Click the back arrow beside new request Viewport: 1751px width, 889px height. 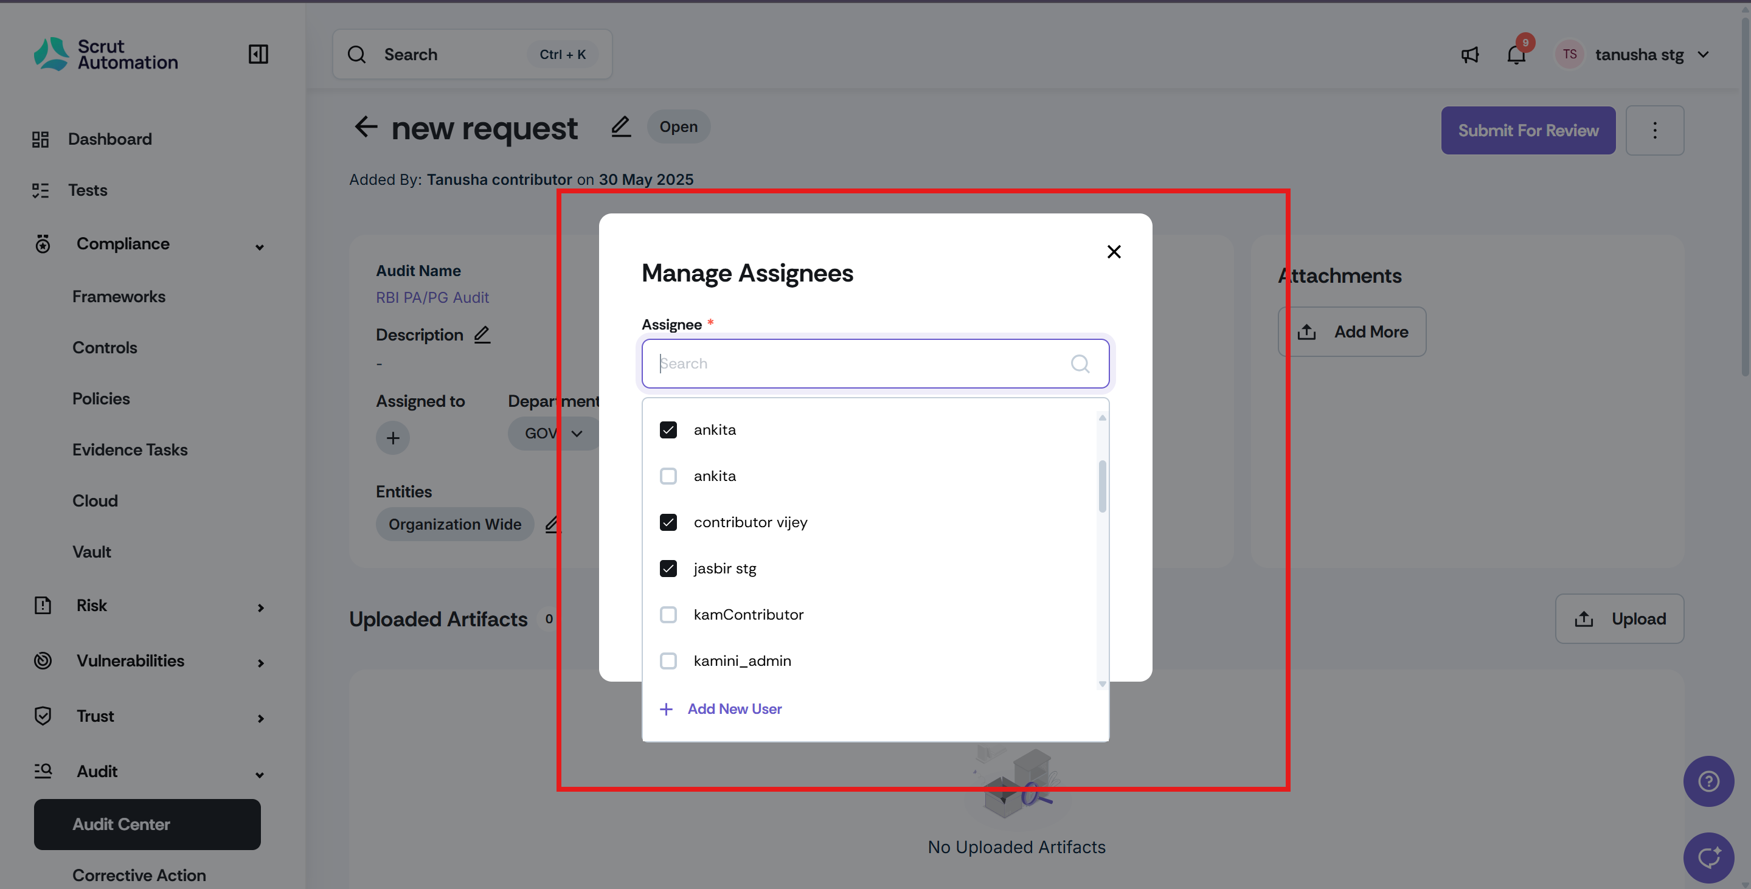(x=366, y=127)
